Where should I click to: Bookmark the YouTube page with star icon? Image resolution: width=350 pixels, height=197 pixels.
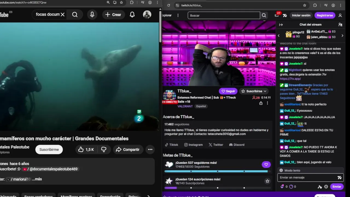tap(121, 2)
